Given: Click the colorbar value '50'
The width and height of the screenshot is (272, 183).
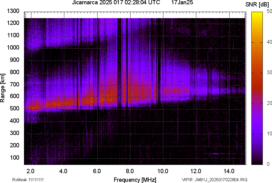Looking at the screenshot, I should pyautogui.click(x=270, y=11).
